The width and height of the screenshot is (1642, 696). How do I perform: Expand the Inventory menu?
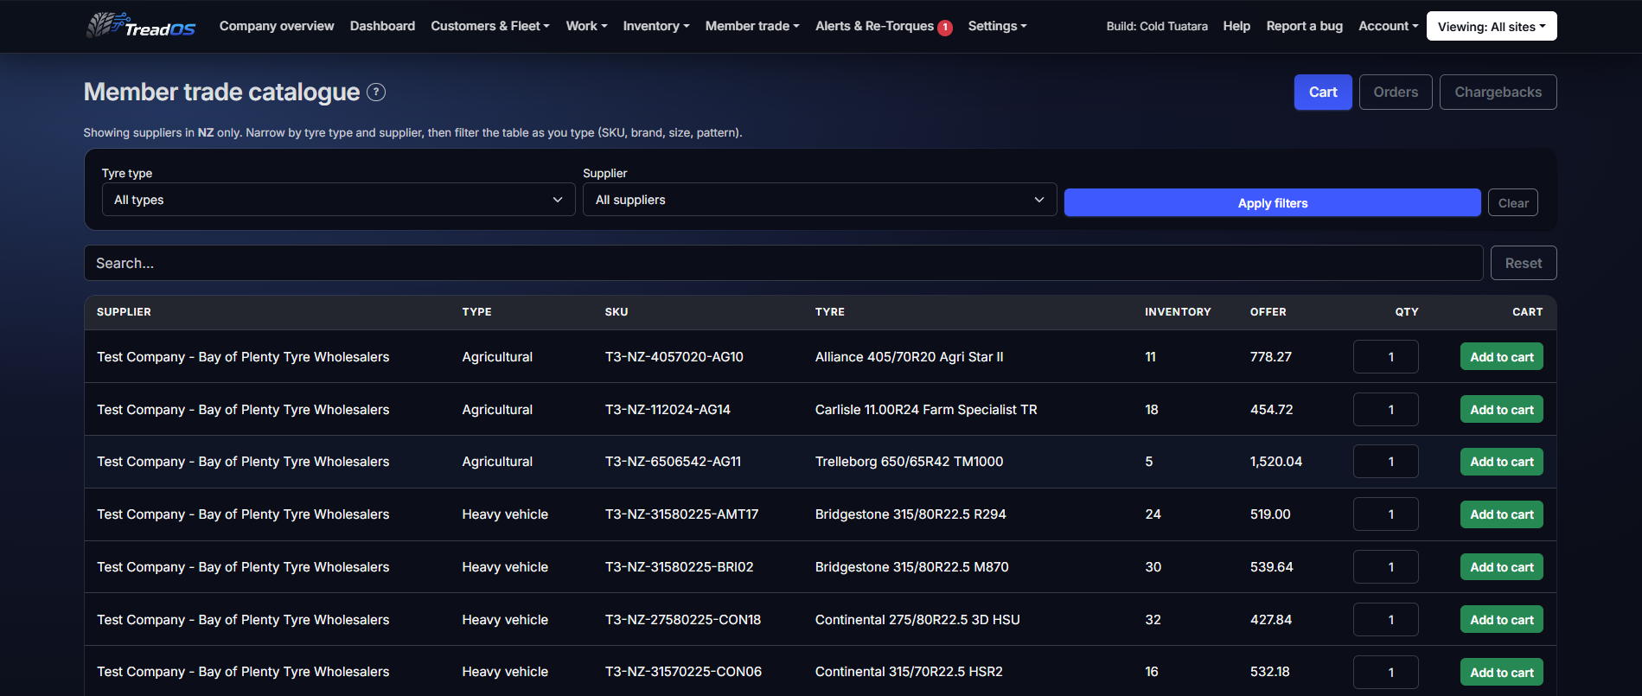[x=656, y=26]
